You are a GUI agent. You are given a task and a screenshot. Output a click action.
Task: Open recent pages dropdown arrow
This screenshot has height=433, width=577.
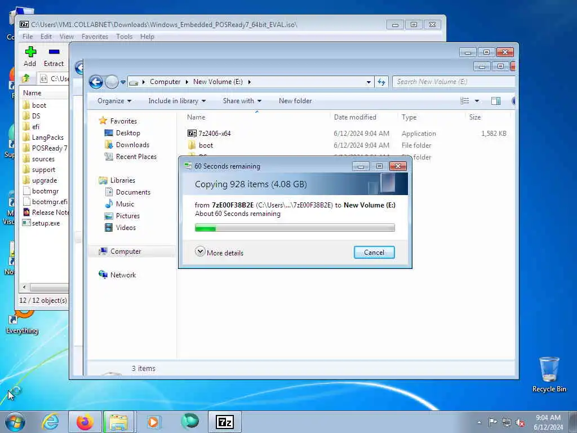point(123,82)
